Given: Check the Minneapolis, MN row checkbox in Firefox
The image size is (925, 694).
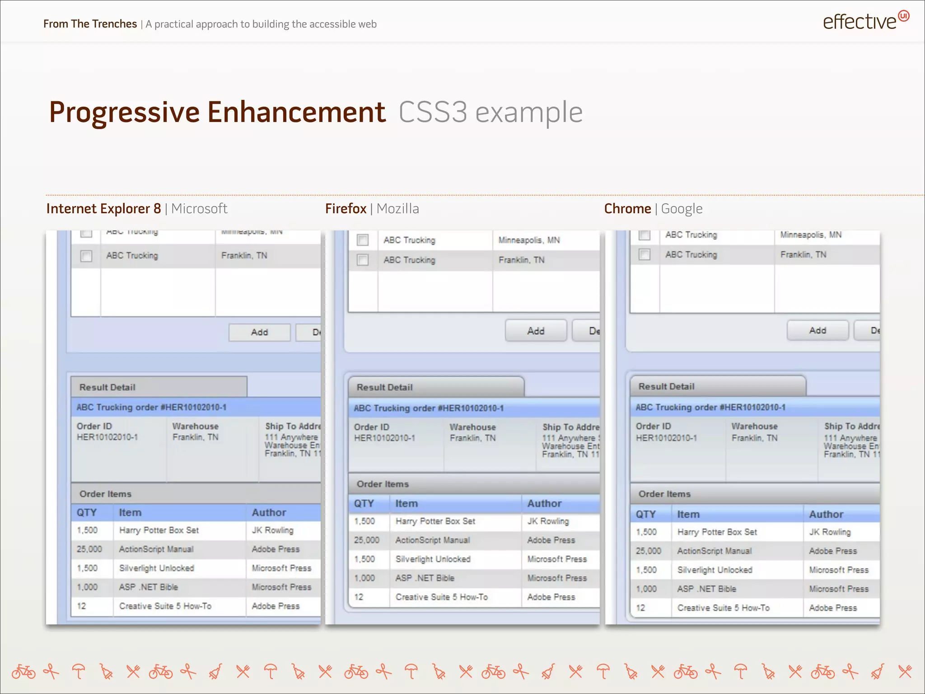Looking at the screenshot, I should [x=363, y=240].
